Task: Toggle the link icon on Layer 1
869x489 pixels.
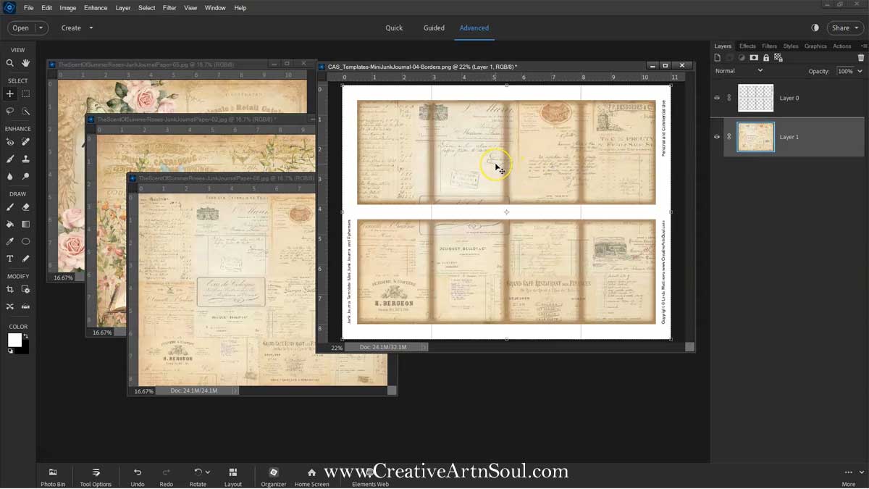Action: [729, 137]
